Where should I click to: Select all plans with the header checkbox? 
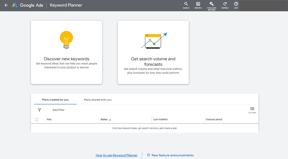36,119
